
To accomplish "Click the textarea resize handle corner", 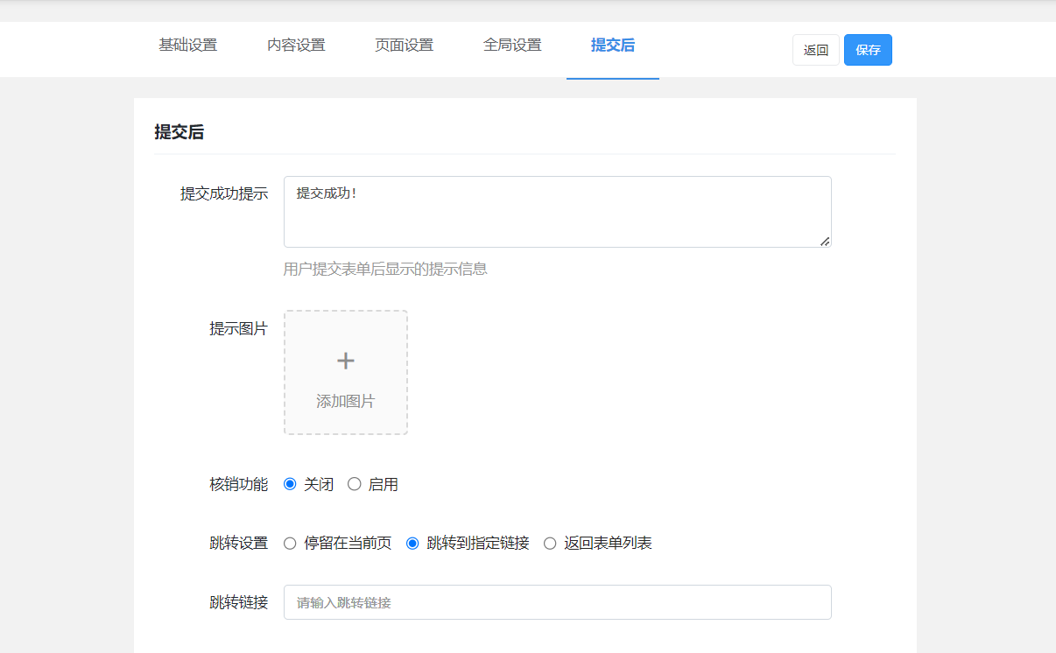I will [x=825, y=242].
